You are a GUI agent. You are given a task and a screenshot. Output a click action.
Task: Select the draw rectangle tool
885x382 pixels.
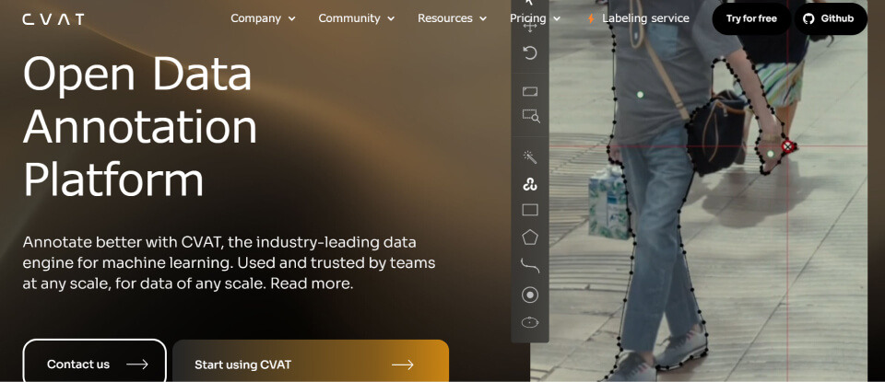529,210
